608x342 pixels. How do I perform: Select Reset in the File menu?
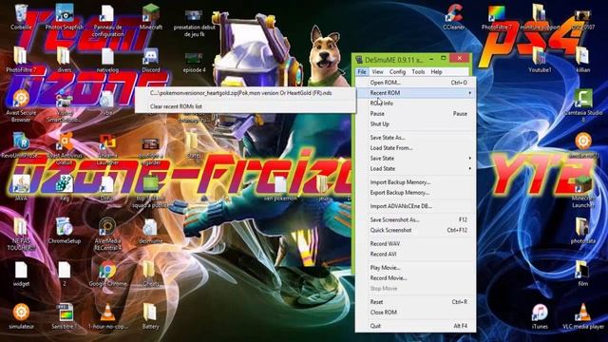(416, 302)
